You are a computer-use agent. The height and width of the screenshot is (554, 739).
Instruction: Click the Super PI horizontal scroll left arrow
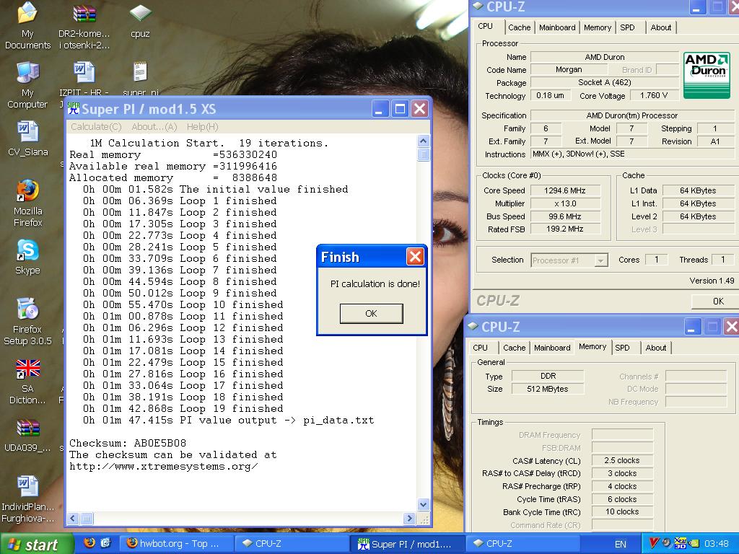(x=73, y=519)
